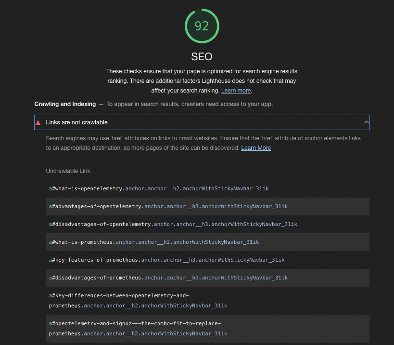Click the green 92 score gauge

[x=202, y=26]
